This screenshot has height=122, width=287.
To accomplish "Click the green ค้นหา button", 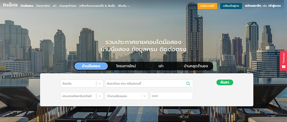I will coord(225,82).
